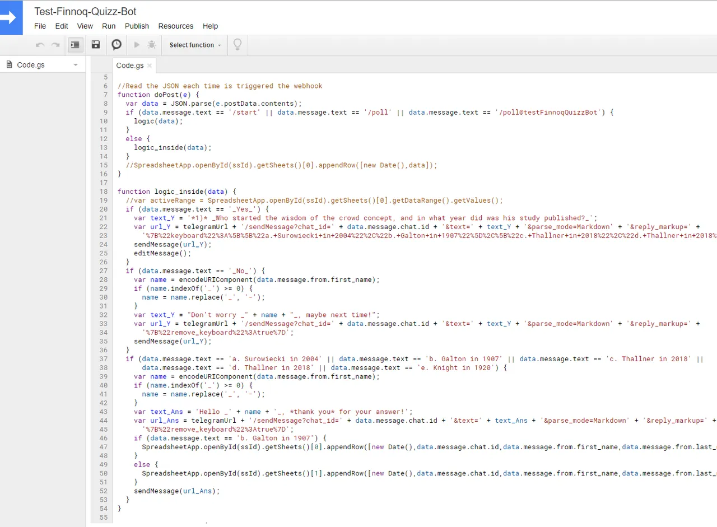Click 'logic_inside(data);' on line 13
This screenshot has width=717, height=527.
click(x=173, y=147)
